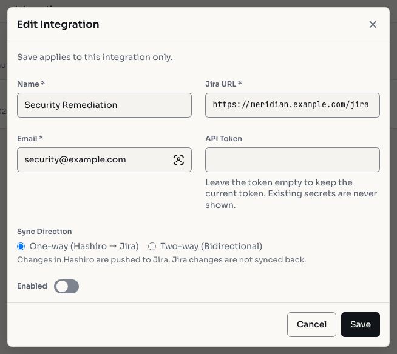
Task: Click the empty API Token field
Action: click(293, 159)
